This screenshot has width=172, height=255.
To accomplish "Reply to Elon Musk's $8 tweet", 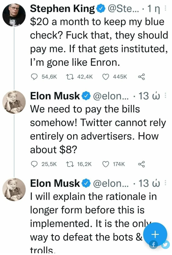I will pyautogui.click(x=34, y=164).
